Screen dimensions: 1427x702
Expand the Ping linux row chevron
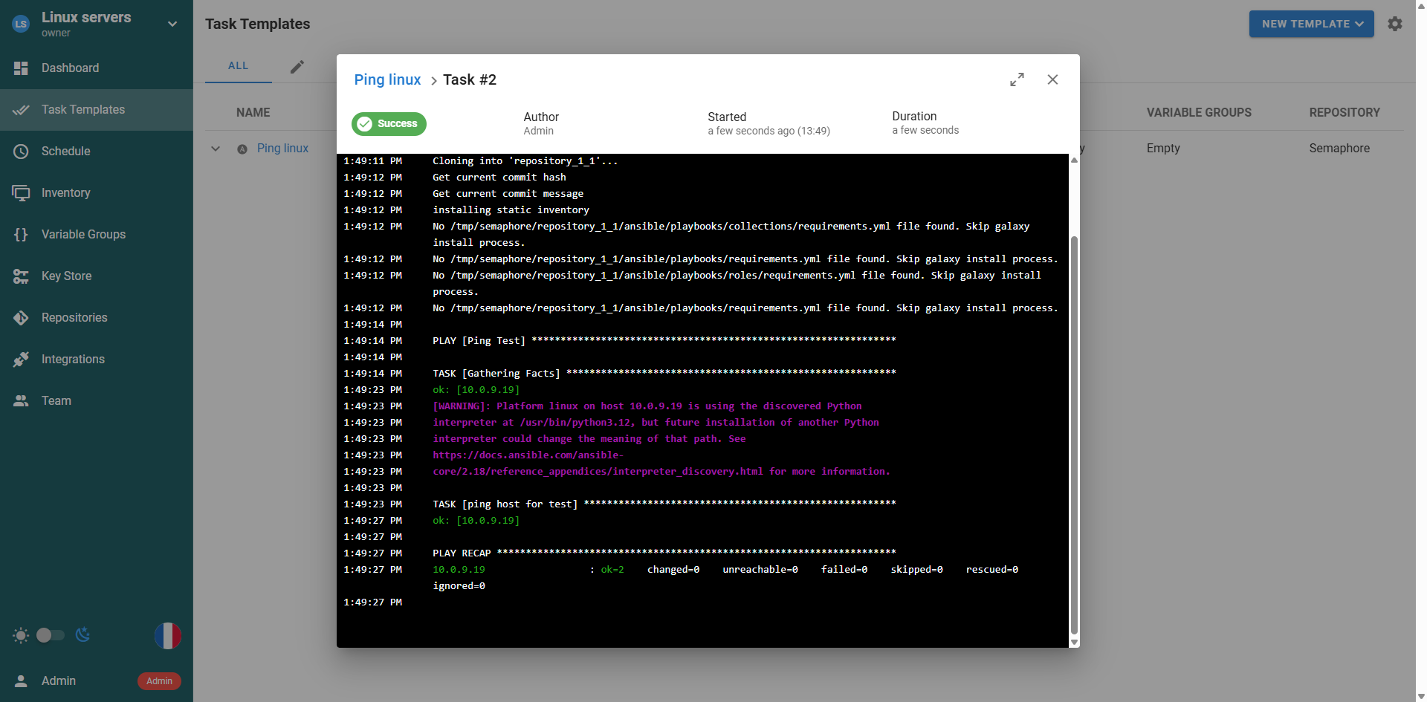click(x=216, y=149)
